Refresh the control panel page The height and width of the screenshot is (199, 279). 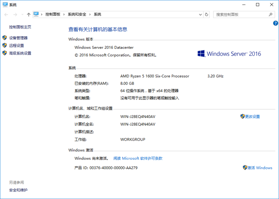click(x=206, y=15)
